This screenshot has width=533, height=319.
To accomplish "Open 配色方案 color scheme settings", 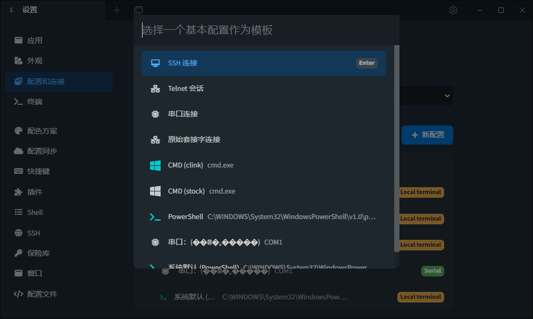I will point(42,131).
